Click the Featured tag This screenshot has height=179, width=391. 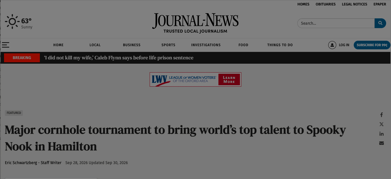point(14,113)
